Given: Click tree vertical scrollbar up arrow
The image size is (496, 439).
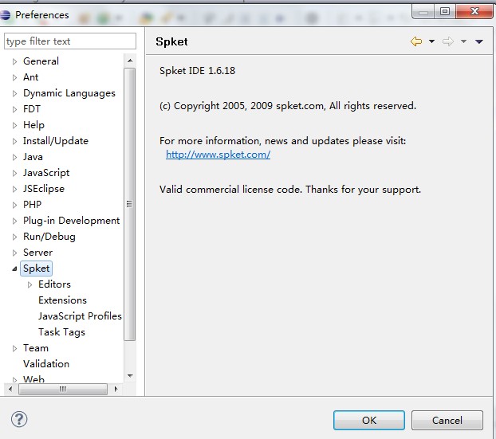Looking at the screenshot, I should point(130,61).
